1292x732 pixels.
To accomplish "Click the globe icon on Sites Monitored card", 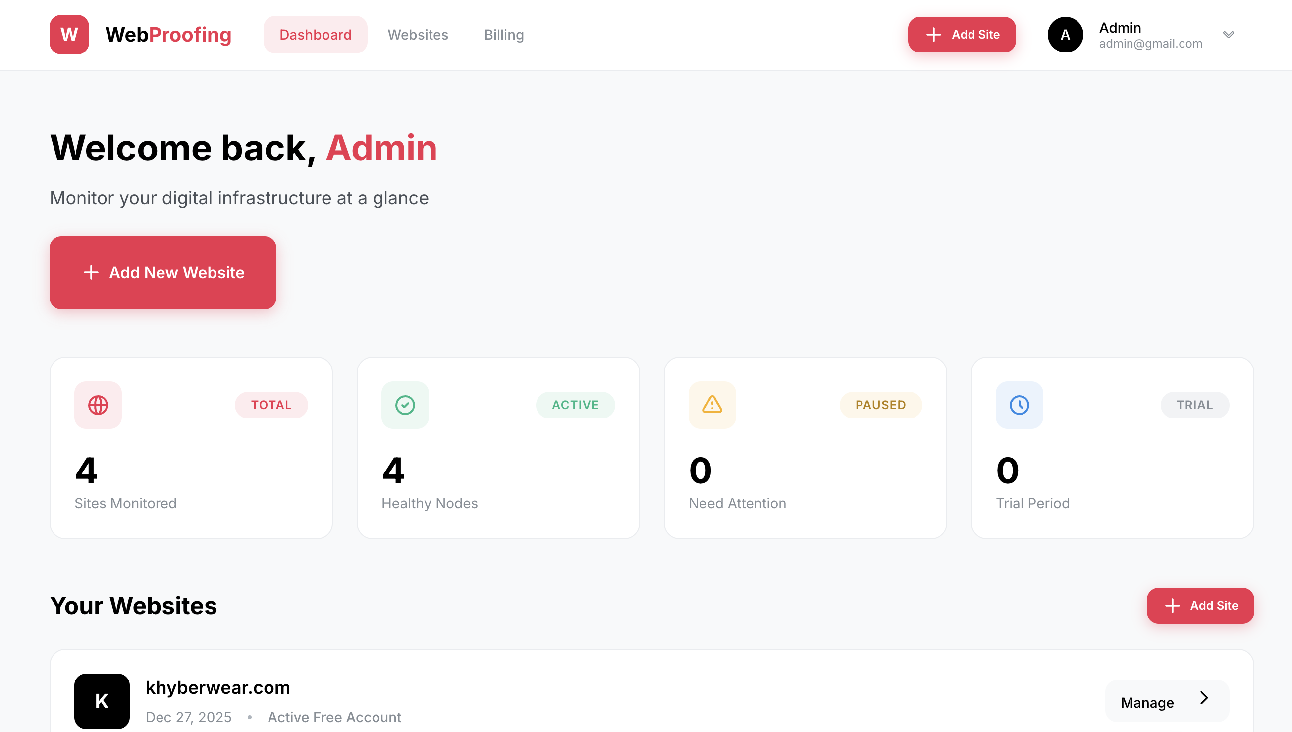I will tap(98, 405).
